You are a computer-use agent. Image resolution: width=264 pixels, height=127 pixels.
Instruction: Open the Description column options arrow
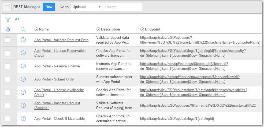[x=98, y=29]
